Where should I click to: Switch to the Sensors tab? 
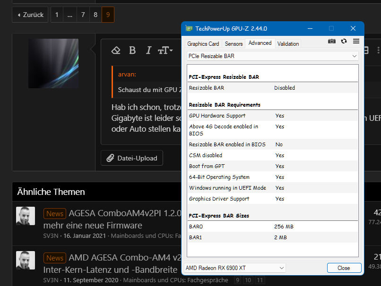pos(234,44)
